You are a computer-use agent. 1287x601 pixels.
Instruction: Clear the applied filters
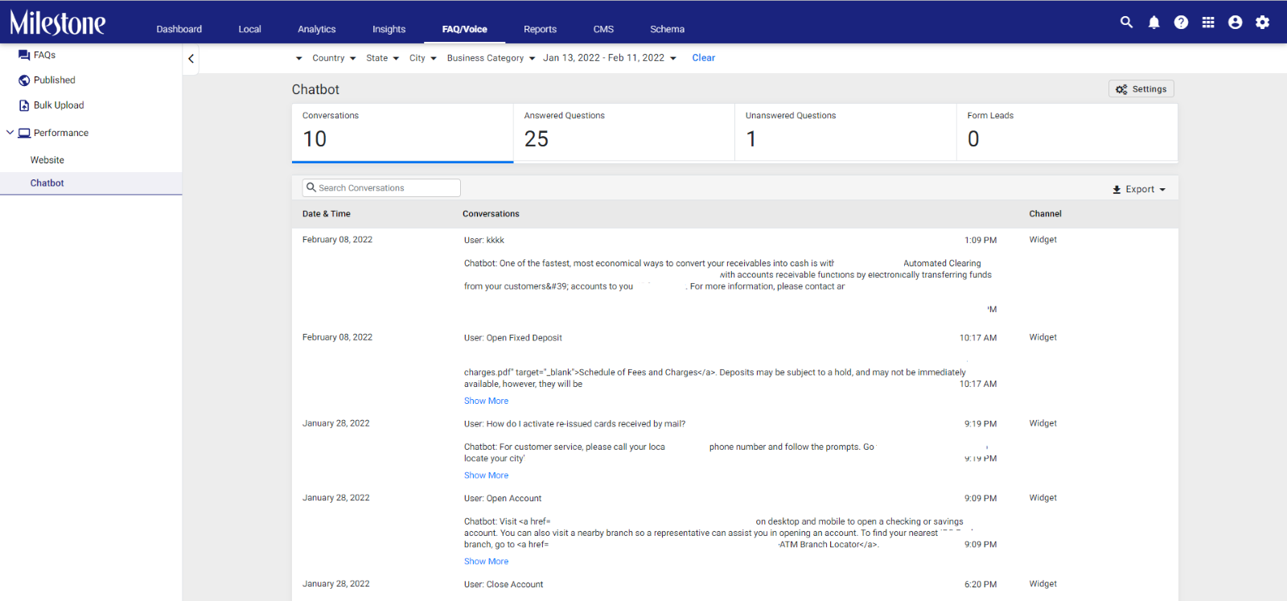pos(703,58)
